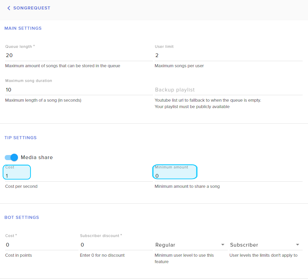Focus the Queue length input field
Image resolution: width=308 pixels, height=279 pixels.
[x=79, y=55]
